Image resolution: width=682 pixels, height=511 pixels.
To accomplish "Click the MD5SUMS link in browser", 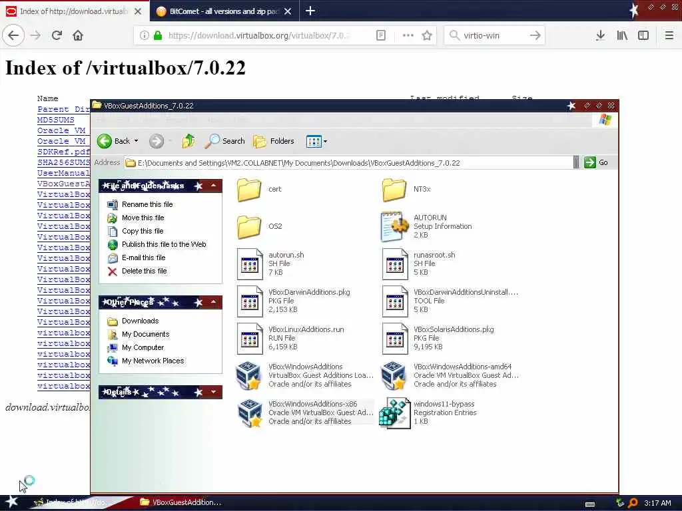I will pyautogui.click(x=56, y=120).
